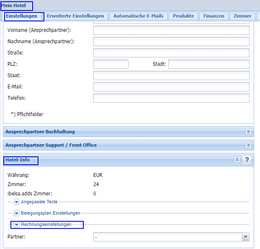Expand the Belegungsplan Einstellungen section arrow
Image resolution: width=260 pixels, height=249 pixels.
(x=17, y=213)
